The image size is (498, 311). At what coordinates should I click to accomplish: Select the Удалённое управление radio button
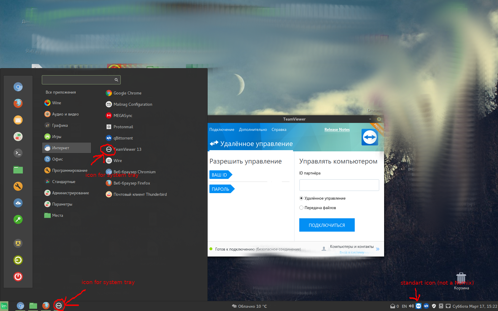click(301, 198)
